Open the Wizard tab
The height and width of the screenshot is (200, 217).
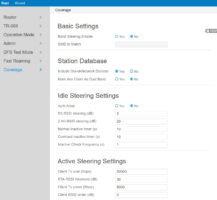(20, 3)
